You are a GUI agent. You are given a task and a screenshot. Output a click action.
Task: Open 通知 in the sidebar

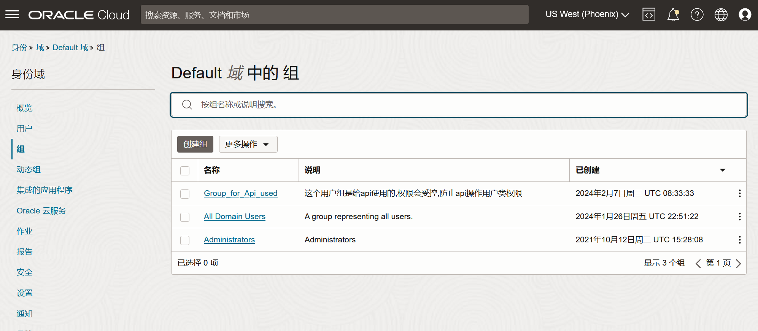tap(25, 314)
